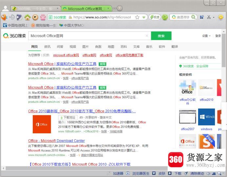Click the green 搜索 button
Screen dimensions: 227x177
point(161,36)
